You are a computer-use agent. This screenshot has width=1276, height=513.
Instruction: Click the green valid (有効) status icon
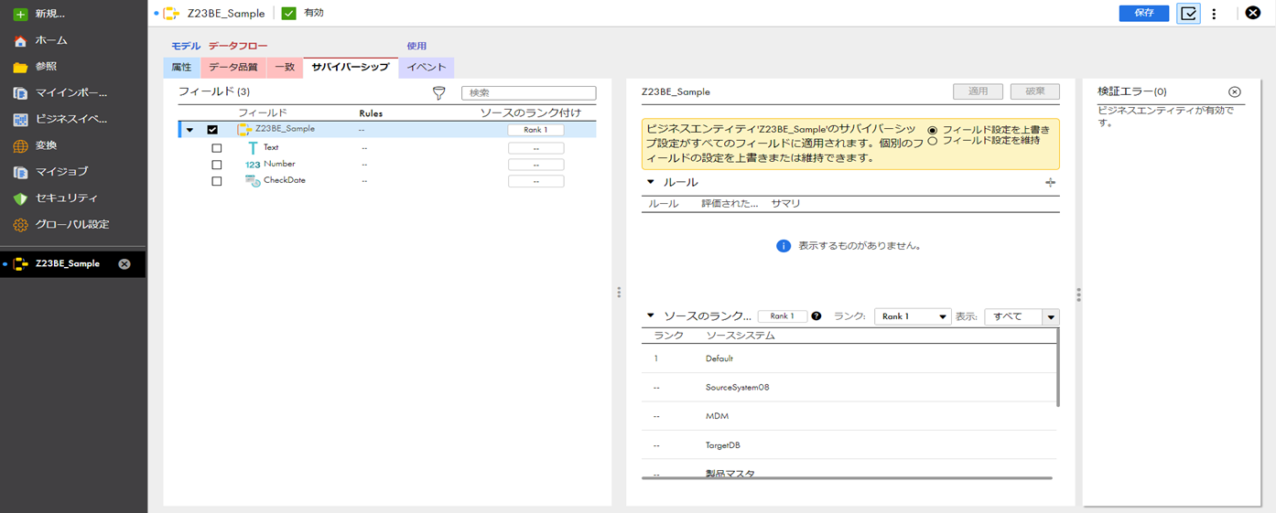289,13
